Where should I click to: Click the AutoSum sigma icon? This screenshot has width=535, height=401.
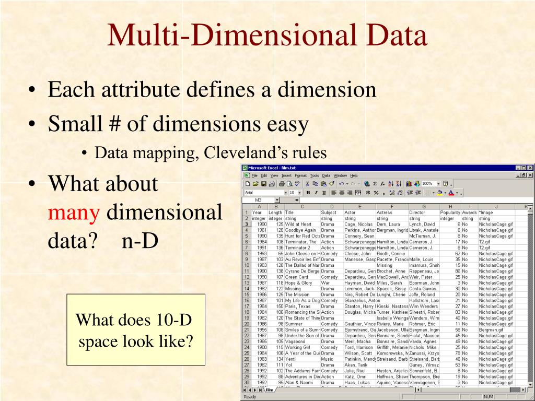(375, 184)
